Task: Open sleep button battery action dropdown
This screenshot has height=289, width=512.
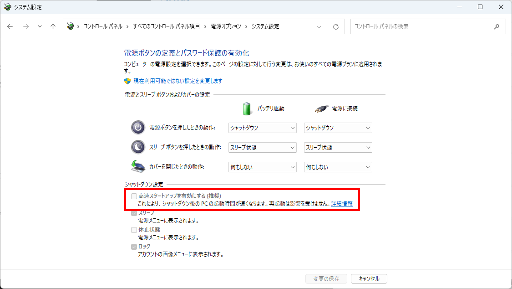Action: pyautogui.click(x=262, y=147)
